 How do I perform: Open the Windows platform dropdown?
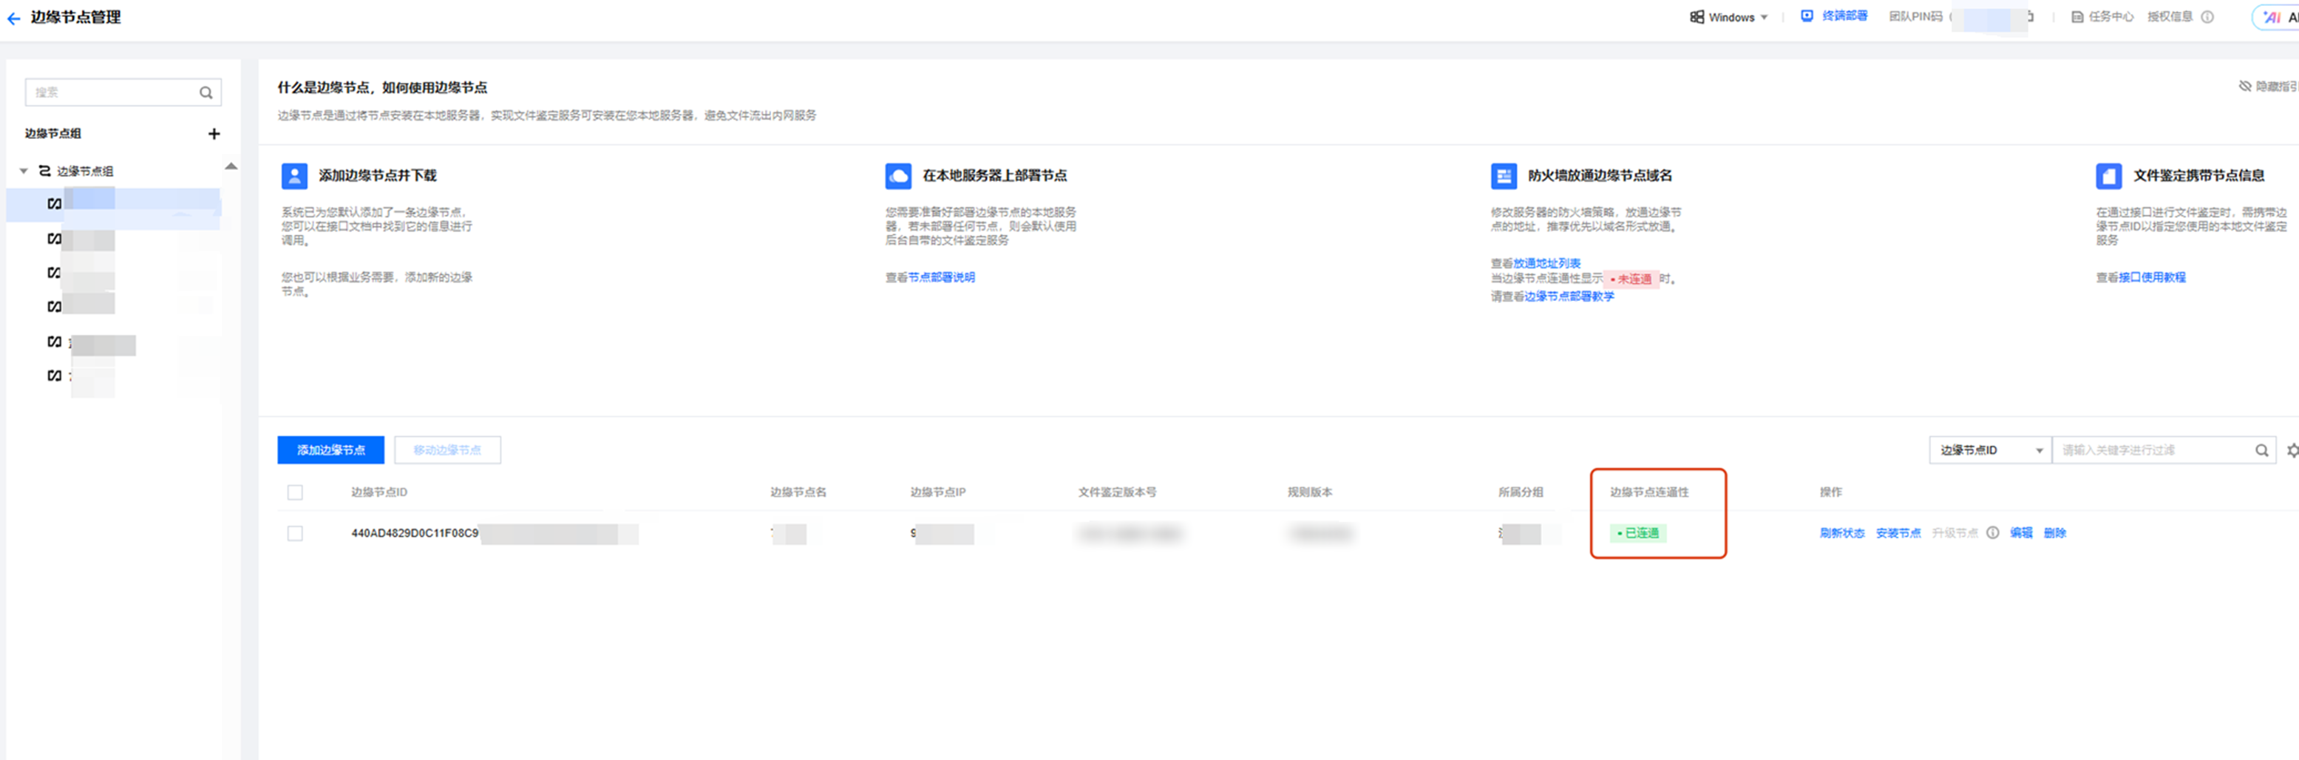point(1729,17)
